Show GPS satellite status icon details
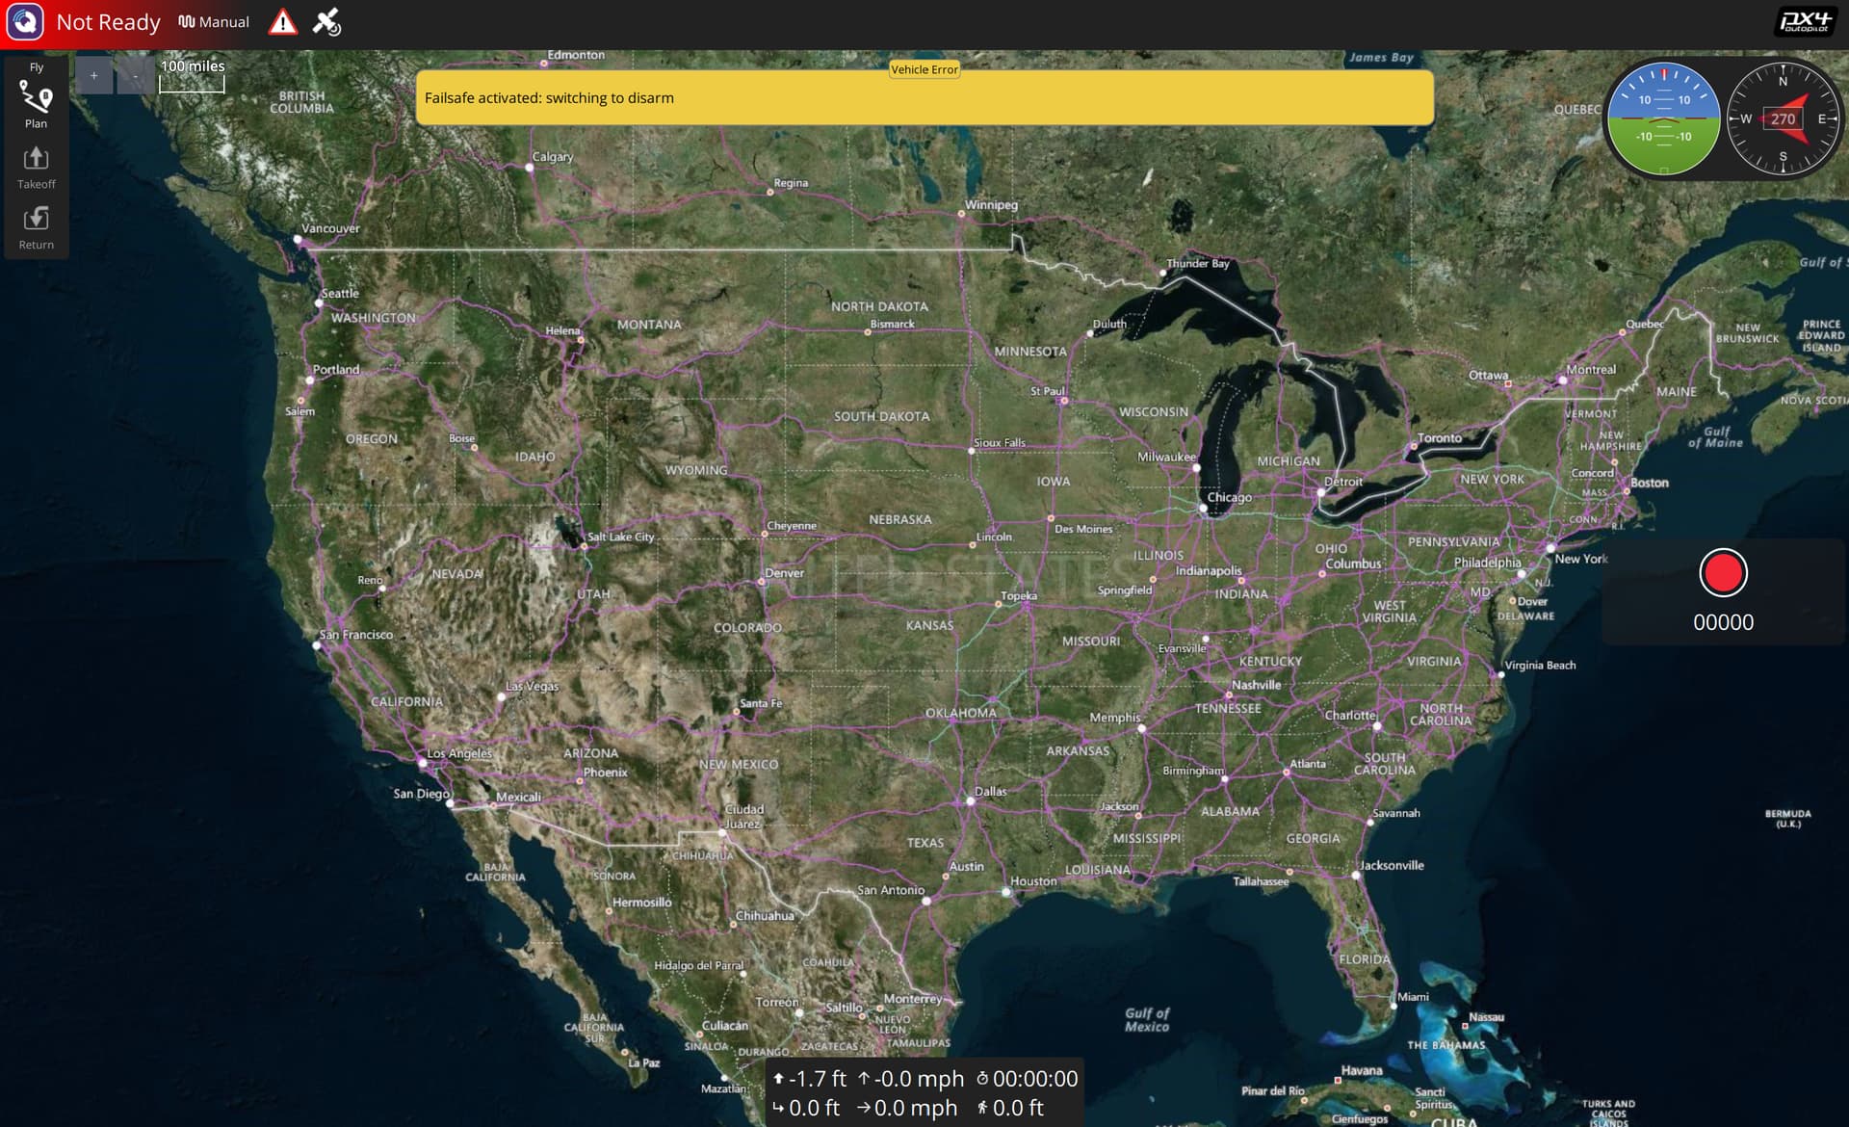The height and width of the screenshot is (1127, 1849). click(x=326, y=21)
